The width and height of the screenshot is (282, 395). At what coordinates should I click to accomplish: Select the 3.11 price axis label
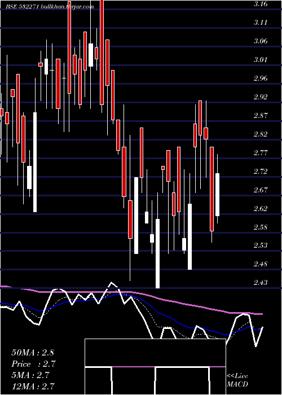pyautogui.click(x=261, y=23)
